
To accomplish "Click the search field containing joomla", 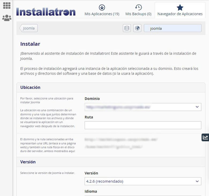I will 173,28.
